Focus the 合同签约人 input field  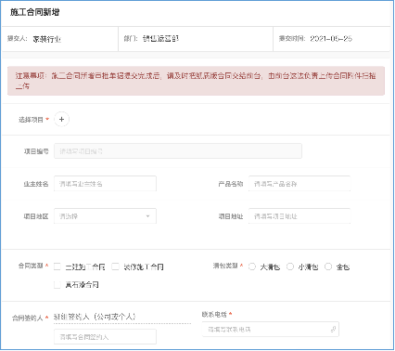[x=105, y=337]
